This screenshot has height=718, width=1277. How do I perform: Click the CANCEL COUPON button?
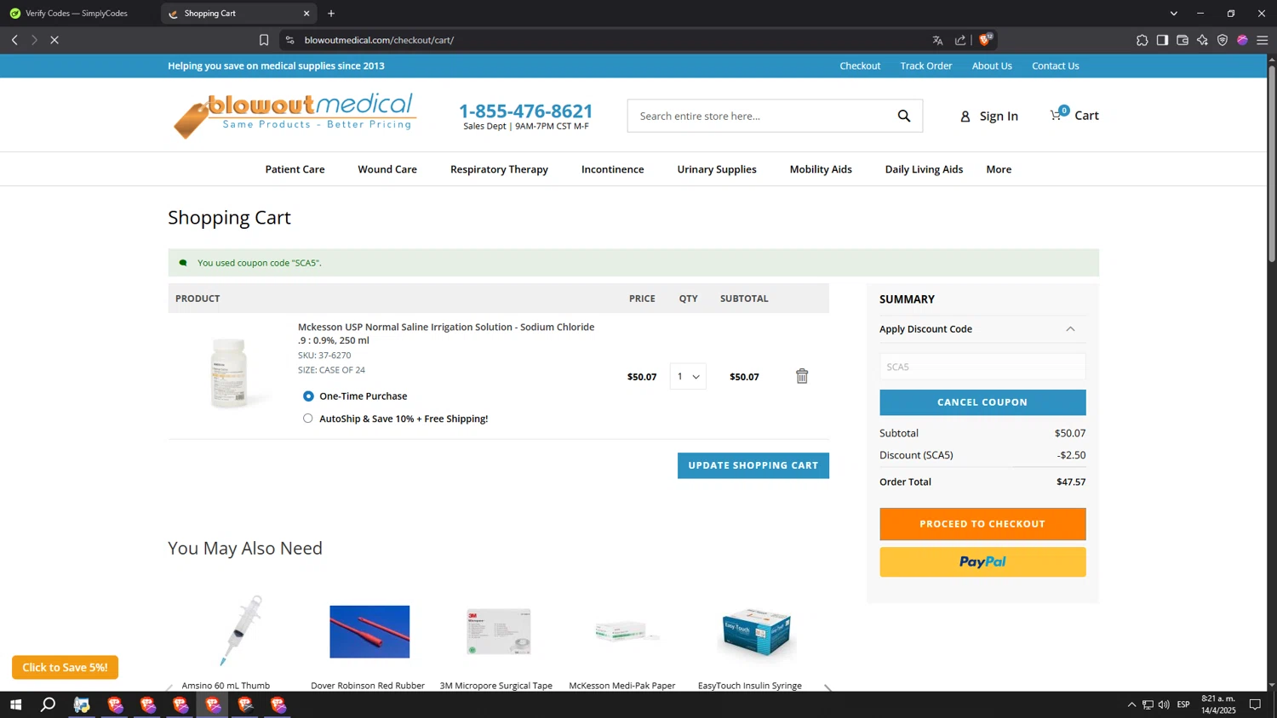point(982,402)
